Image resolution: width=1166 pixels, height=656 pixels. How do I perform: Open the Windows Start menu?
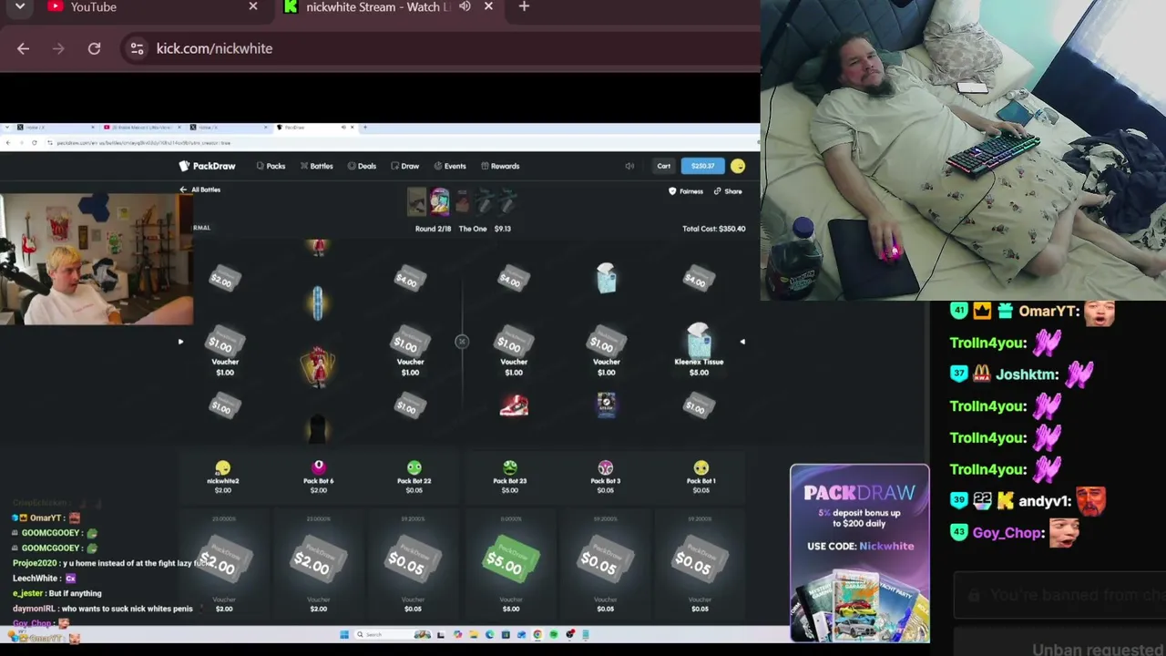pos(344,635)
